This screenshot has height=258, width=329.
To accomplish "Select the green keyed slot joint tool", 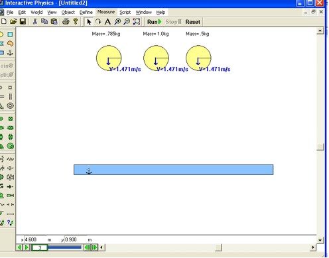I will point(11,128).
